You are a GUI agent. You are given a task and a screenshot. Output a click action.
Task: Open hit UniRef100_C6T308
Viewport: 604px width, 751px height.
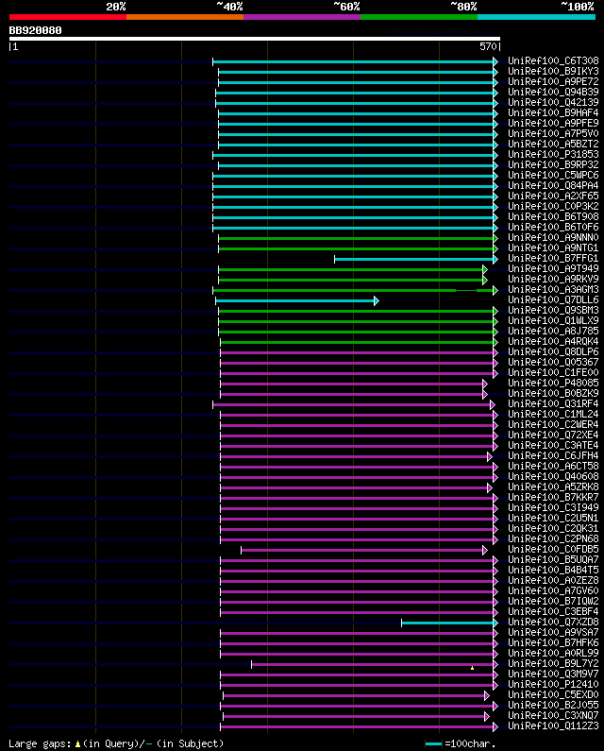(x=553, y=60)
